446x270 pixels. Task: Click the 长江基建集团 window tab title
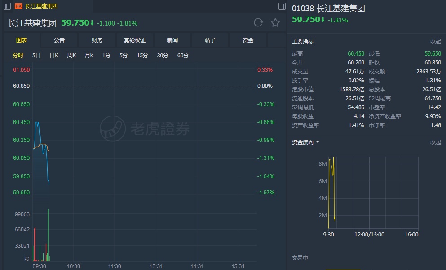pos(41,6)
